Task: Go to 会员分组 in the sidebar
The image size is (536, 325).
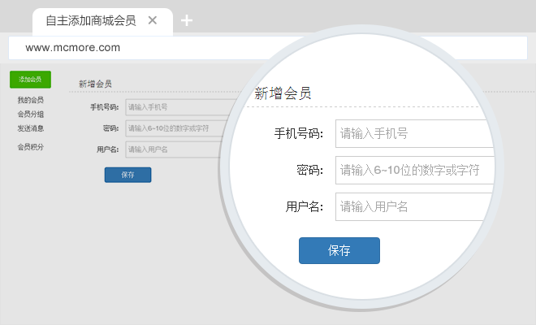Action: 31,115
